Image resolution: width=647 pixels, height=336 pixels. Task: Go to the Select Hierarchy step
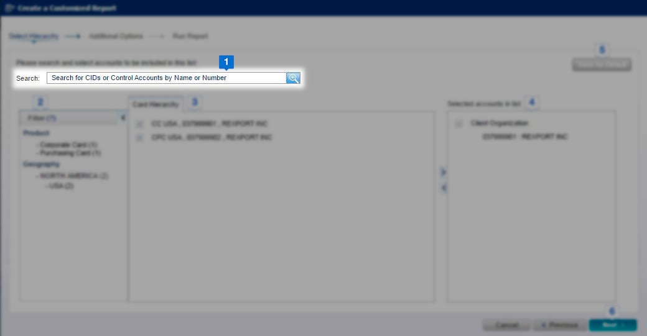[34, 36]
